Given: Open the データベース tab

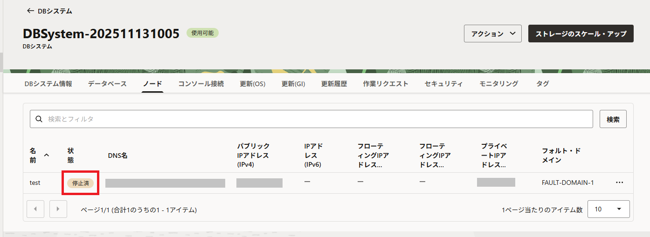Looking at the screenshot, I should [107, 84].
